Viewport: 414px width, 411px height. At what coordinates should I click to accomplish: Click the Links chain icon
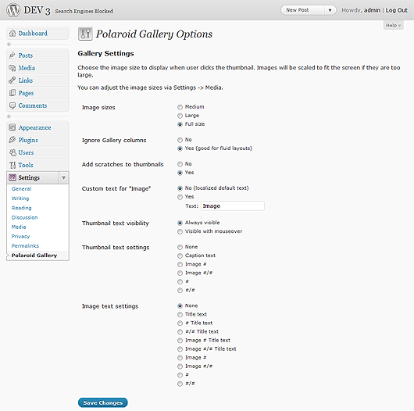[12, 80]
